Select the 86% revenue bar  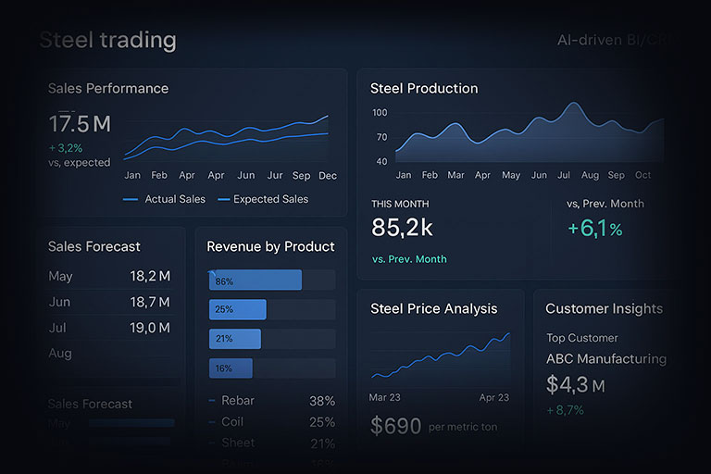tap(256, 281)
